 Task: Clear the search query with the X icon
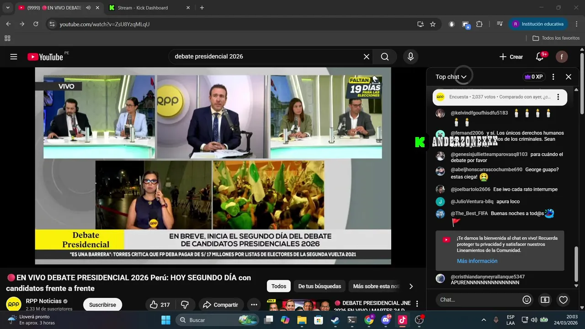tap(367, 57)
